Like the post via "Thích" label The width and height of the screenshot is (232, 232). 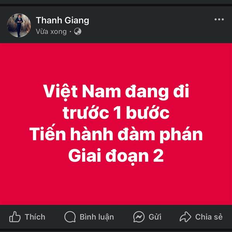coord(35,217)
